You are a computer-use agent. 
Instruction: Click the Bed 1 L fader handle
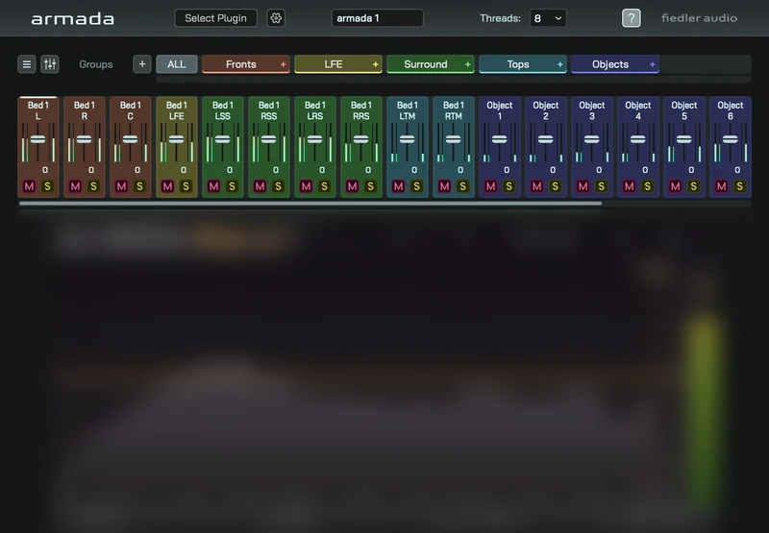coord(37,139)
